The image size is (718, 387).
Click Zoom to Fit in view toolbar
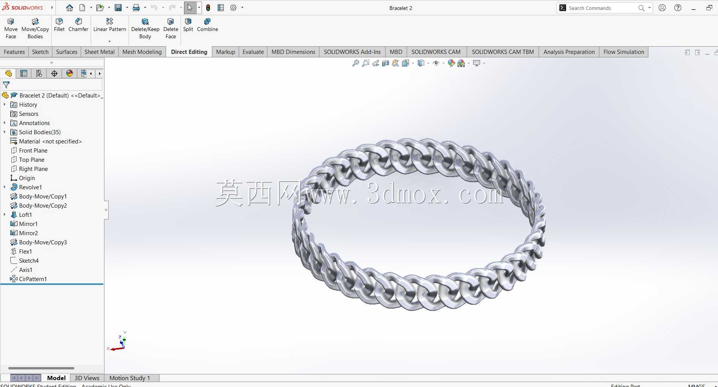tap(356, 63)
